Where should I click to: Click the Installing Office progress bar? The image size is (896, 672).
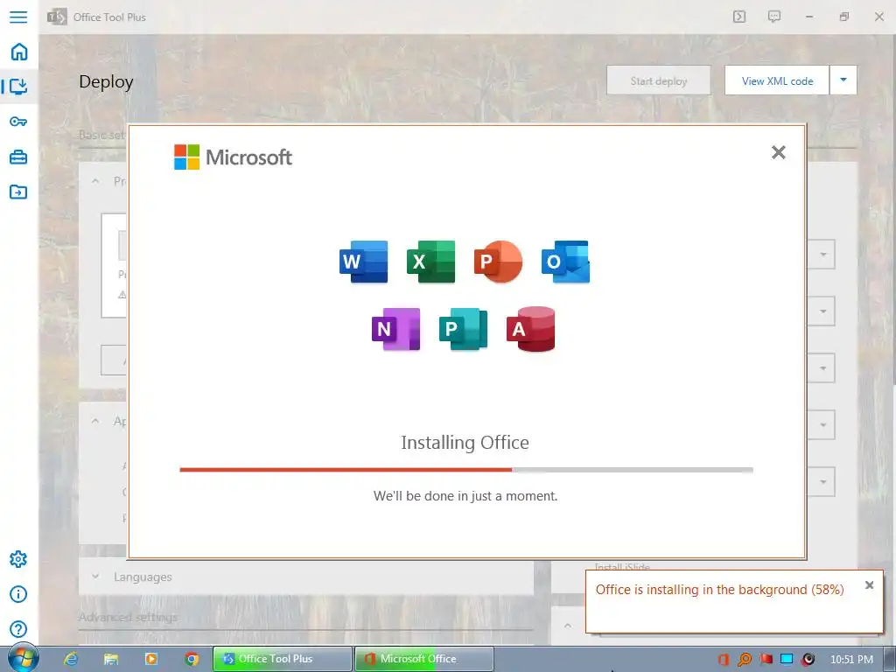click(466, 470)
